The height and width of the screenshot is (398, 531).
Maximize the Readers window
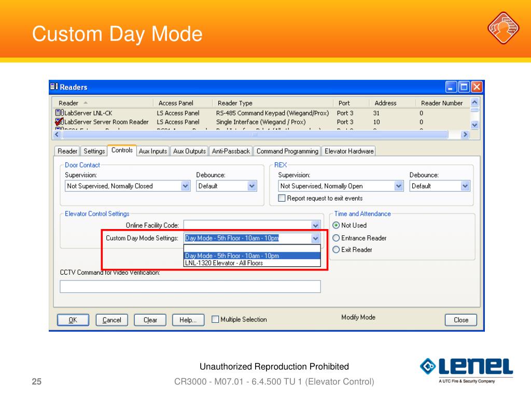464,87
